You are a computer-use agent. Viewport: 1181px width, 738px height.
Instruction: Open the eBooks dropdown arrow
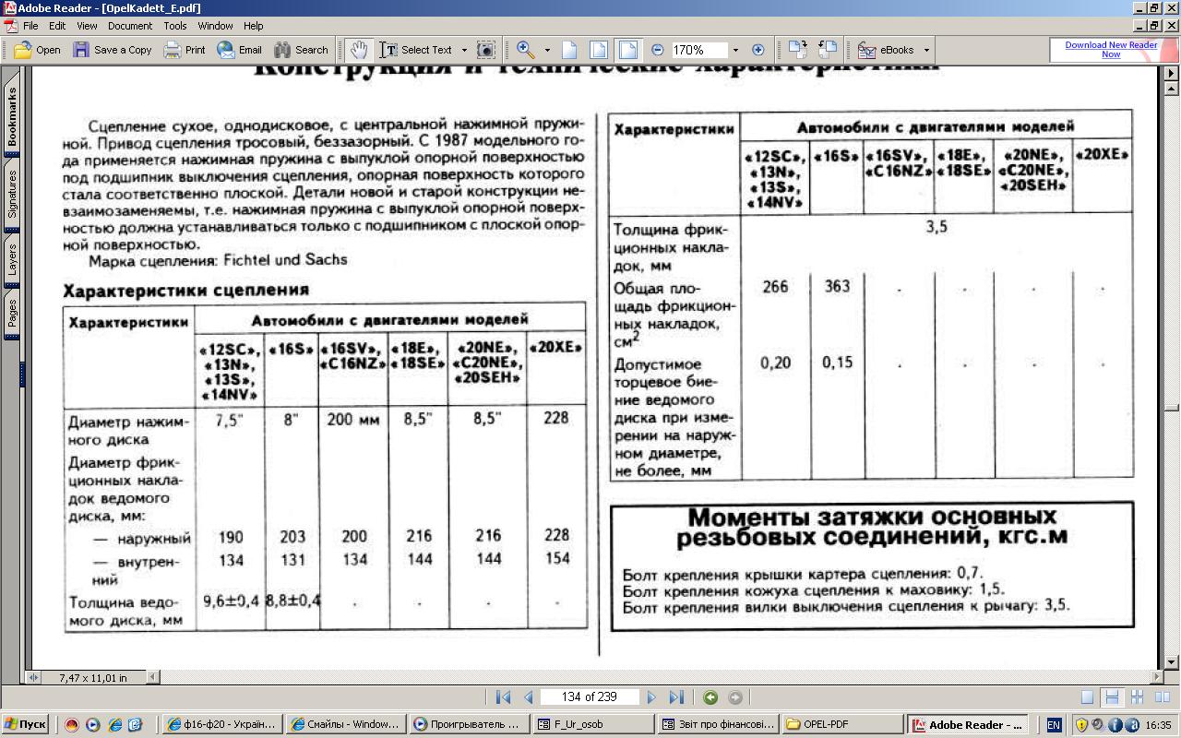(x=926, y=50)
